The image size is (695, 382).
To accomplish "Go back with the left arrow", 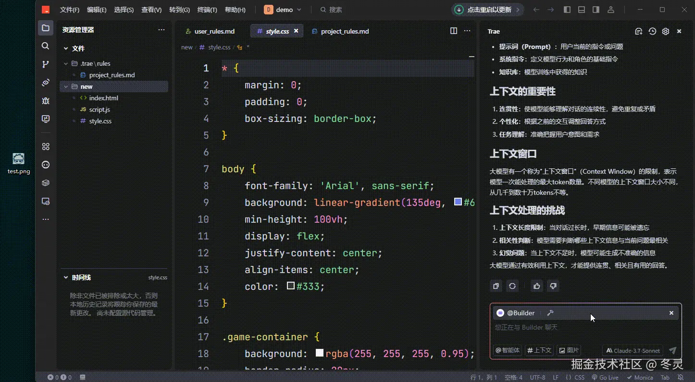I will [x=536, y=10].
